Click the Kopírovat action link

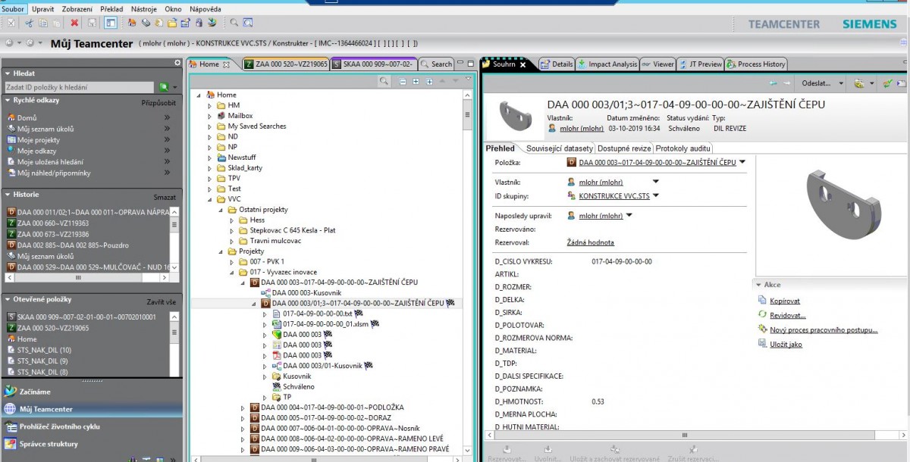785,301
